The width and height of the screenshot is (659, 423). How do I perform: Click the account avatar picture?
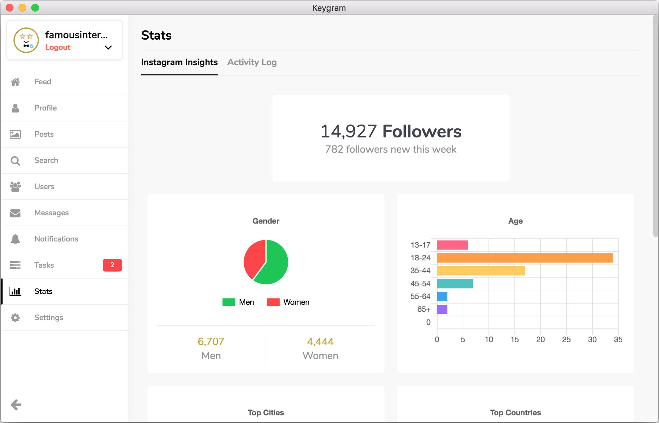[26, 40]
